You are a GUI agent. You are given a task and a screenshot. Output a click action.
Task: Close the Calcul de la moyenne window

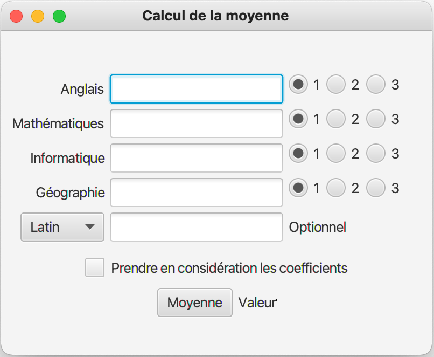tap(16, 16)
